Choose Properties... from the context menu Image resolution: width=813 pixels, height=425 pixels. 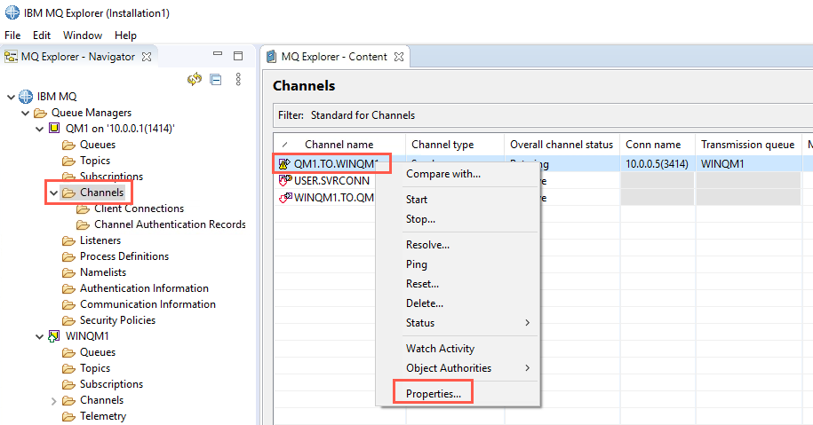point(433,394)
